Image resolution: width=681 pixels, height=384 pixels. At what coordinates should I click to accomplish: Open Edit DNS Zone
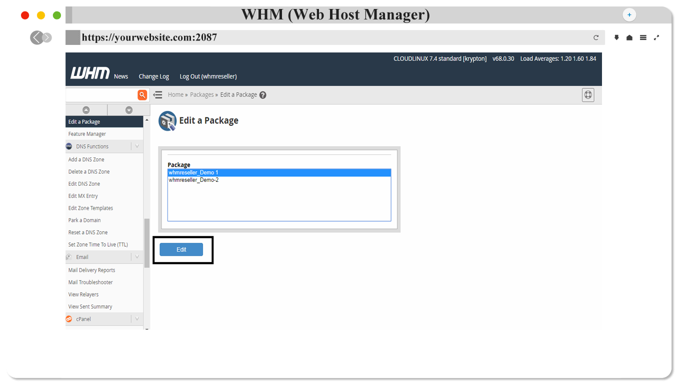click(x=84, y=184)
